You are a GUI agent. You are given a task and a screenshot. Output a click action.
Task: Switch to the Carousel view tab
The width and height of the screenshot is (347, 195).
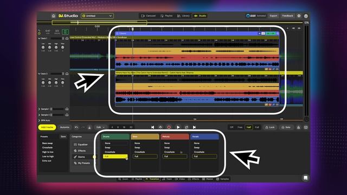click(x=149, y=16)
